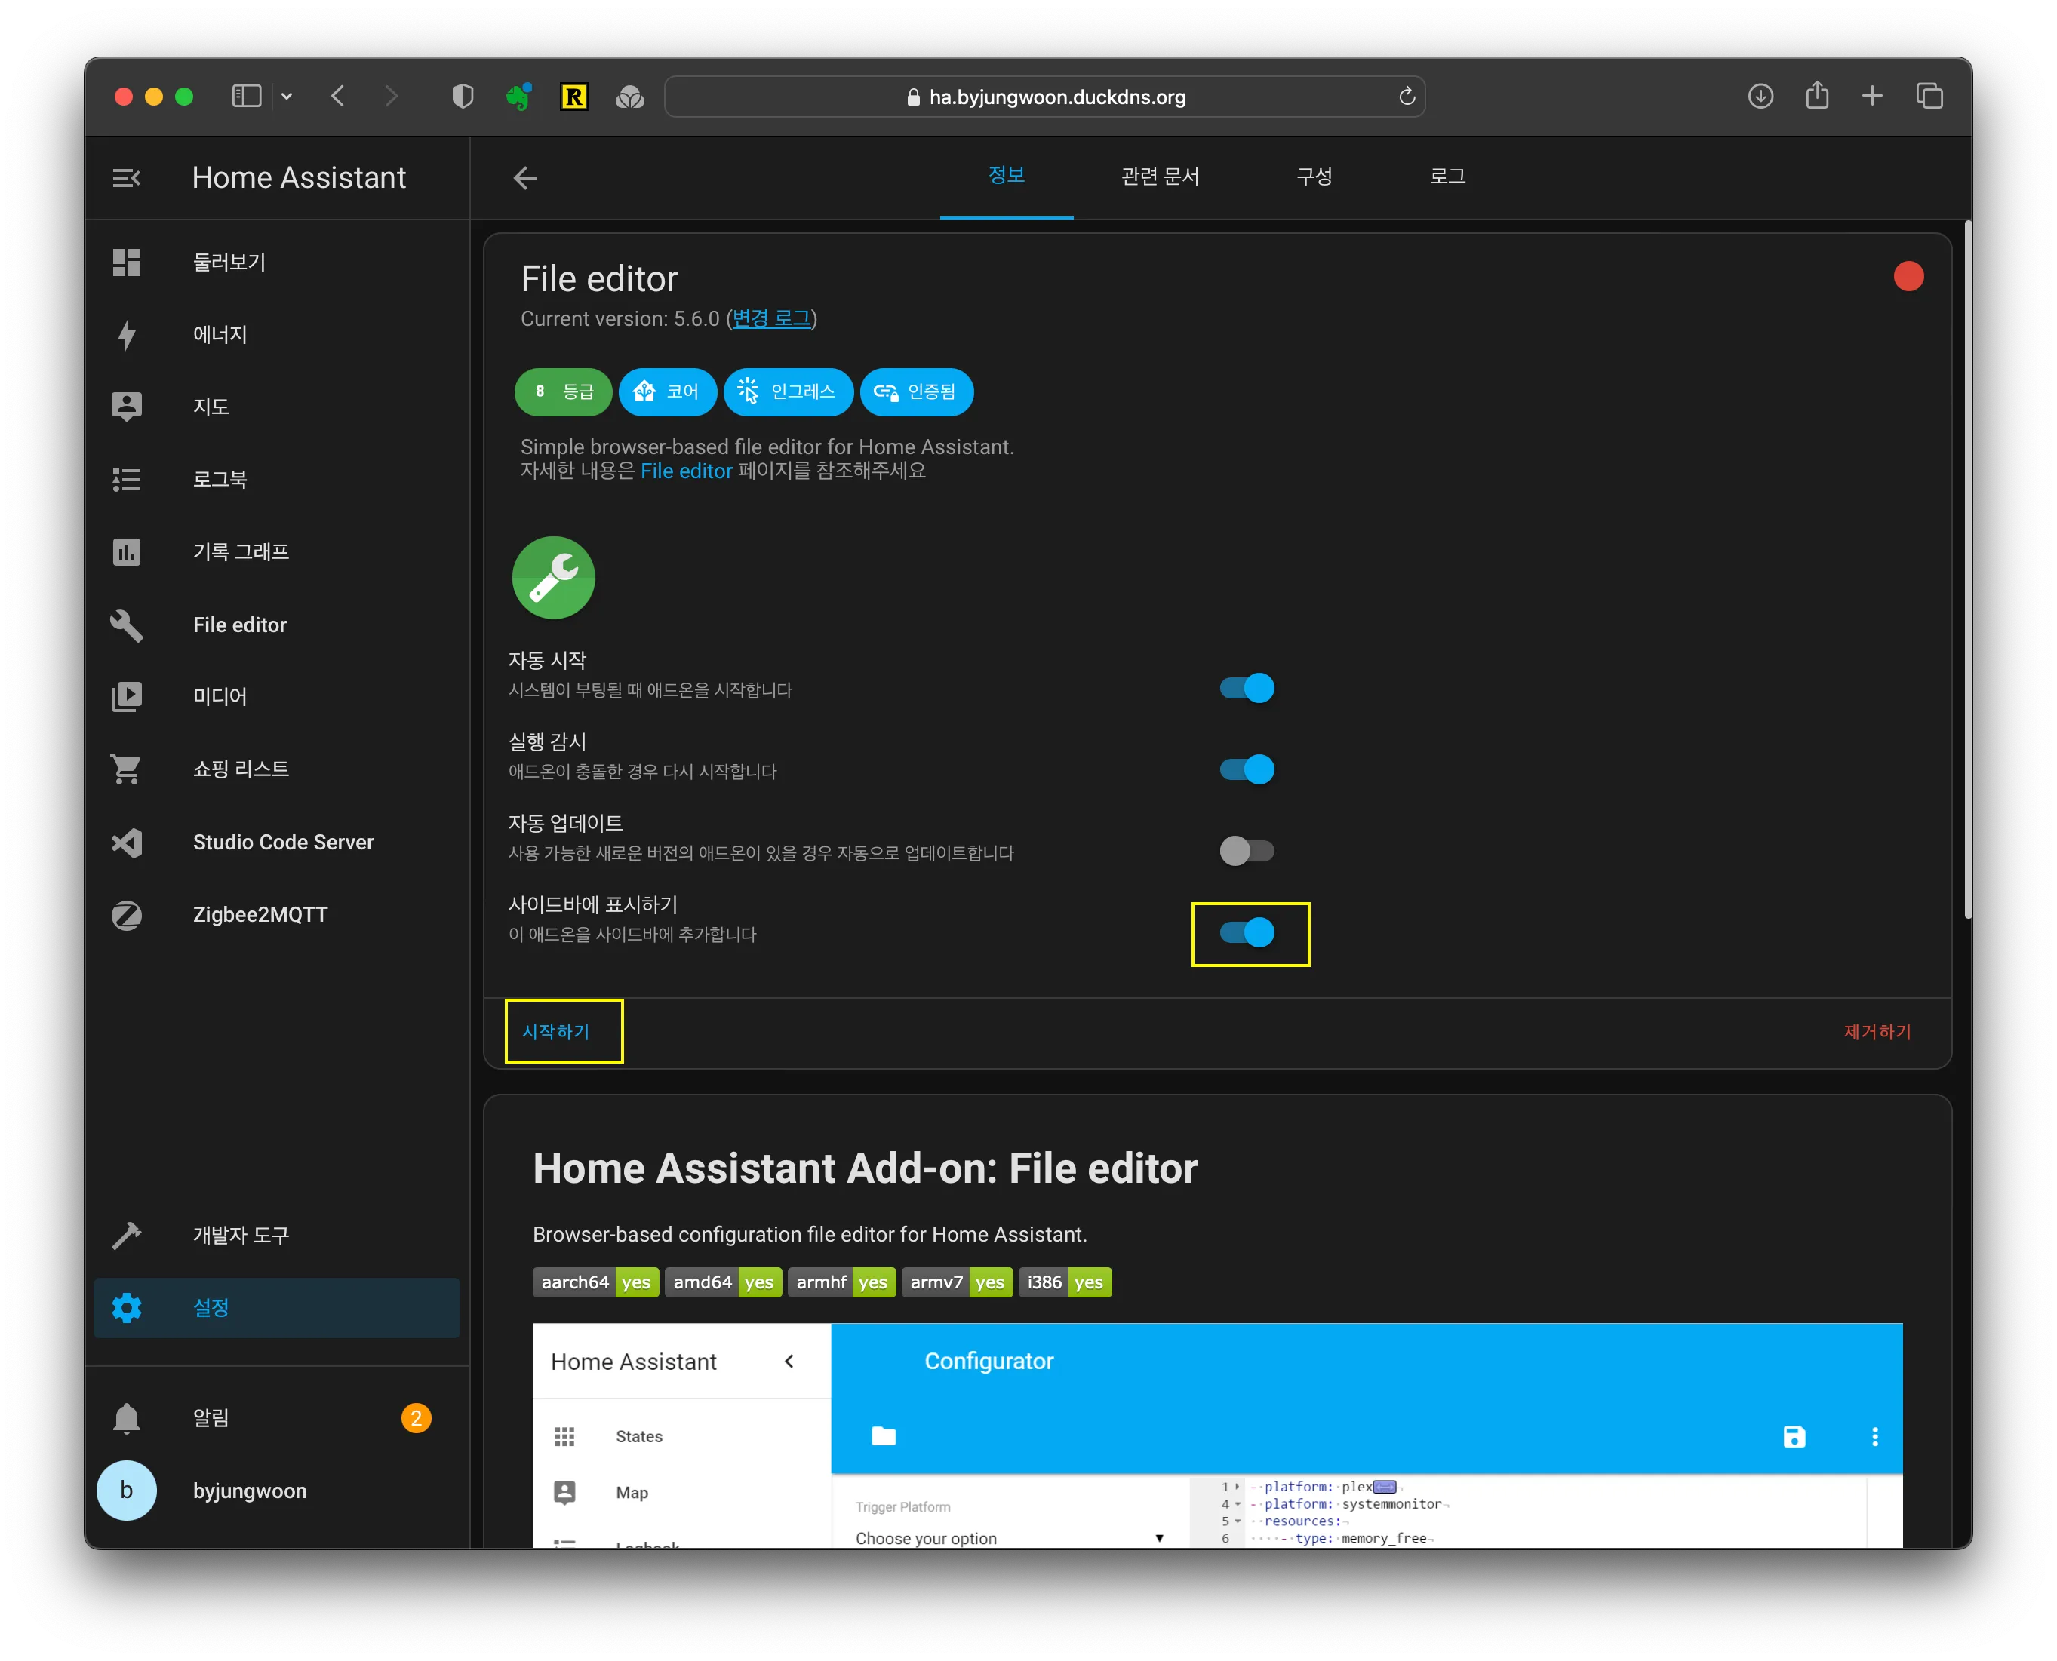This screenshot has height=1661, width=2057.
Task: Click the notification count badge 2
Action: pyautogui.click(x=416, y=1418)
